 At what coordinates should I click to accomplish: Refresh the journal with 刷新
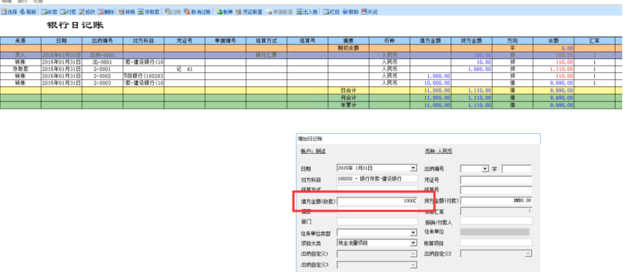point(28,12)
